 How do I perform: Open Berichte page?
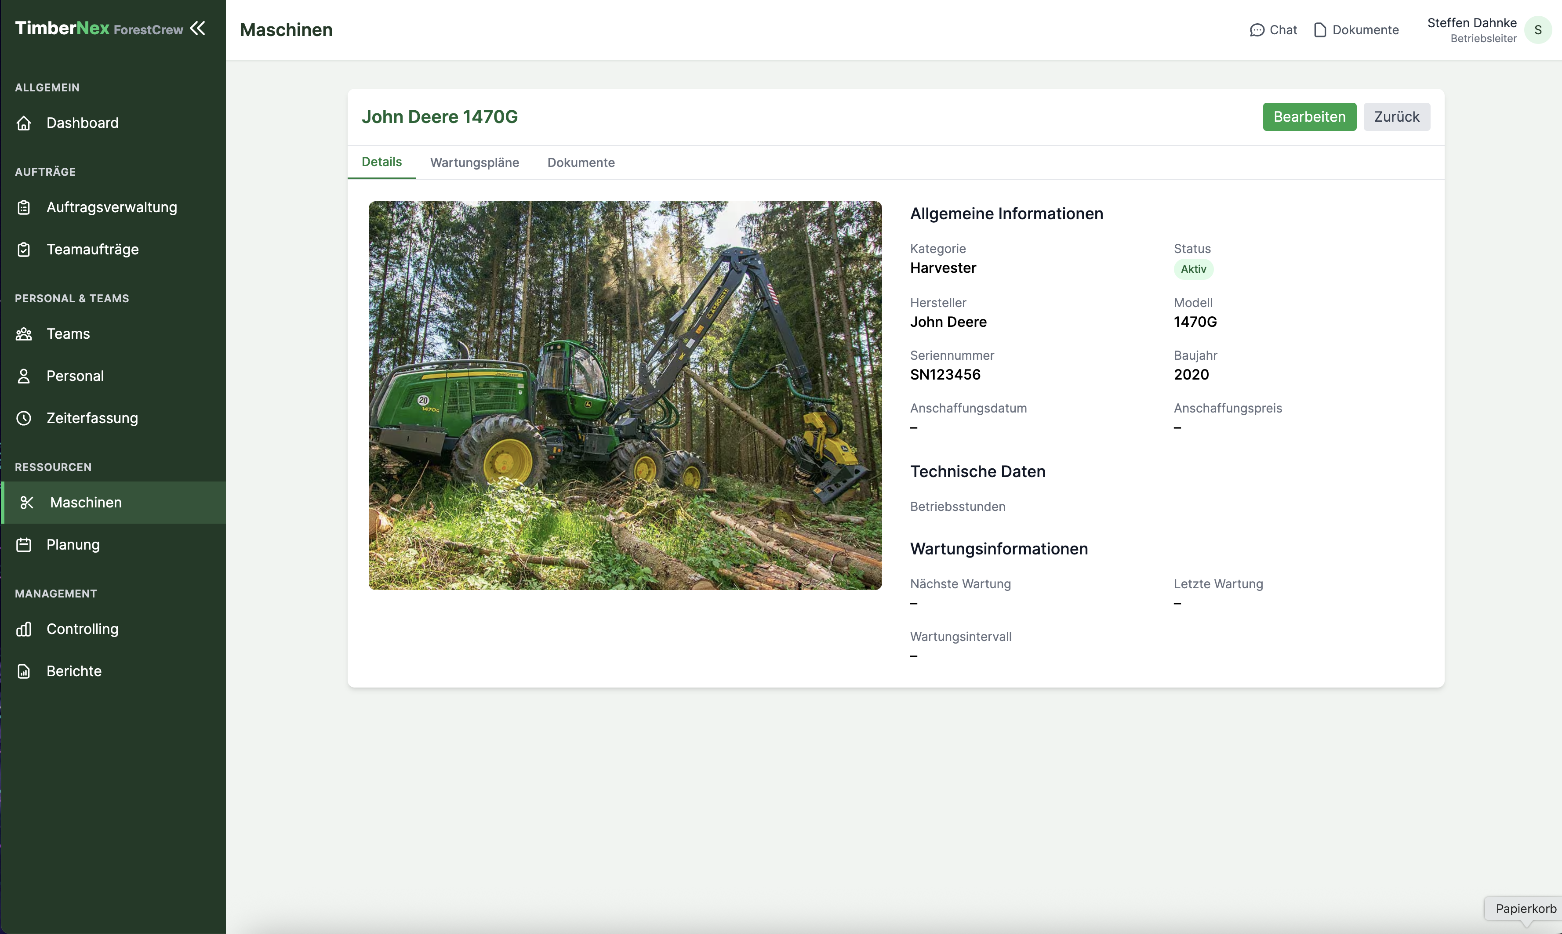coord(114,672)
